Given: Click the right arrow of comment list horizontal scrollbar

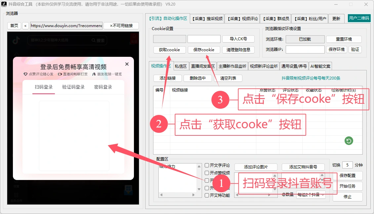Looking at the screenshot, I should [193, 195].
